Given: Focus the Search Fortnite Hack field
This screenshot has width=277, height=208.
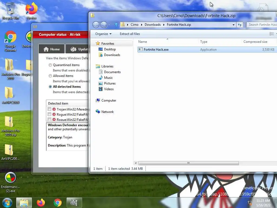Looking at the screenshot, I should coord(262,25).
